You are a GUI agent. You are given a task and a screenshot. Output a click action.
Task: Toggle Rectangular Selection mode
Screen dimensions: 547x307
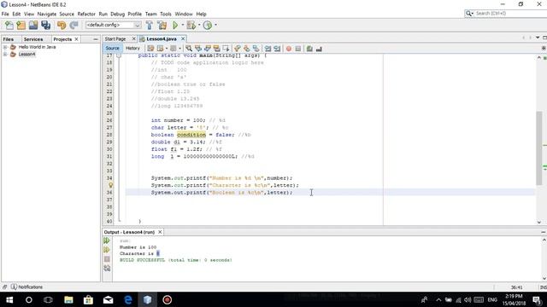[x=226, y=49]
